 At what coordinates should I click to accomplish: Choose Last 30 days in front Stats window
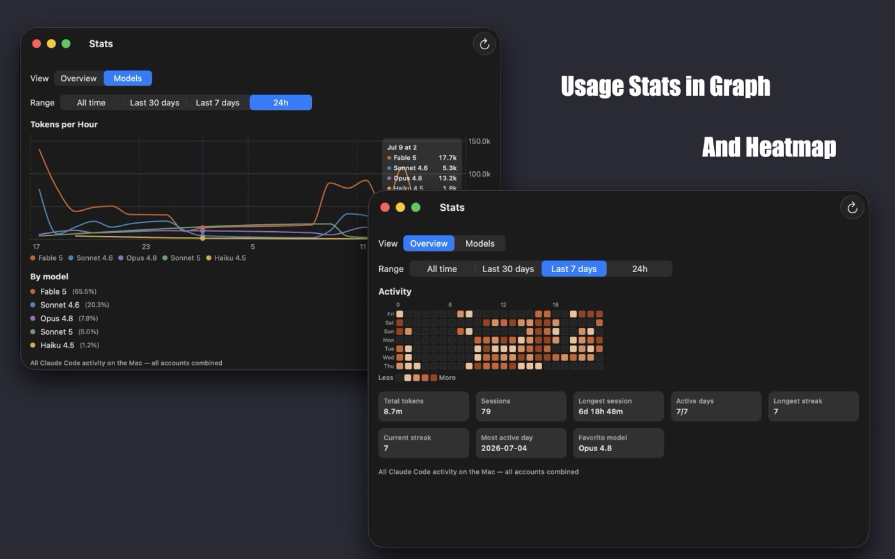point(508,269)
